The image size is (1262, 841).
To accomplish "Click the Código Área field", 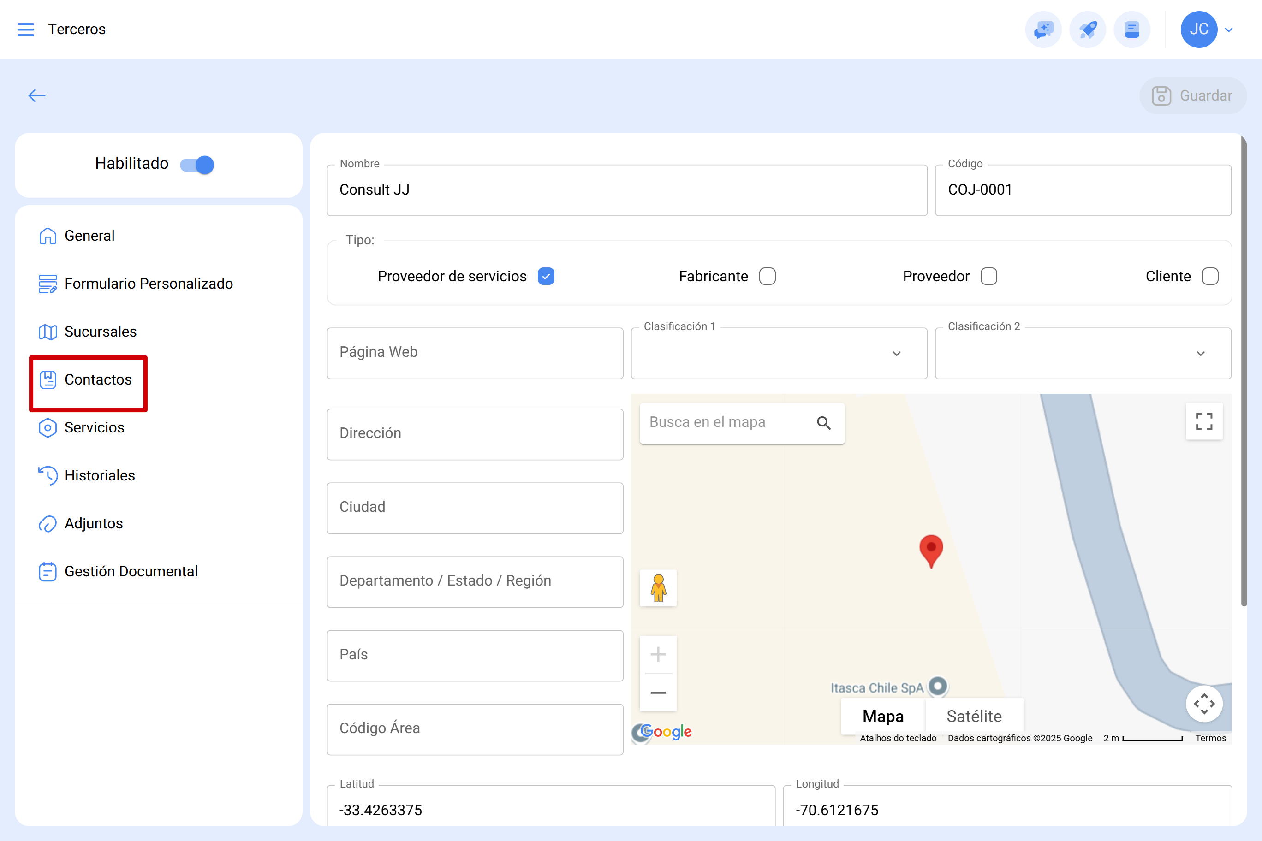I will point(475,729).
